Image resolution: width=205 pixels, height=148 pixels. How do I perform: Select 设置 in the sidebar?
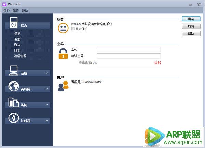(17, 39)
